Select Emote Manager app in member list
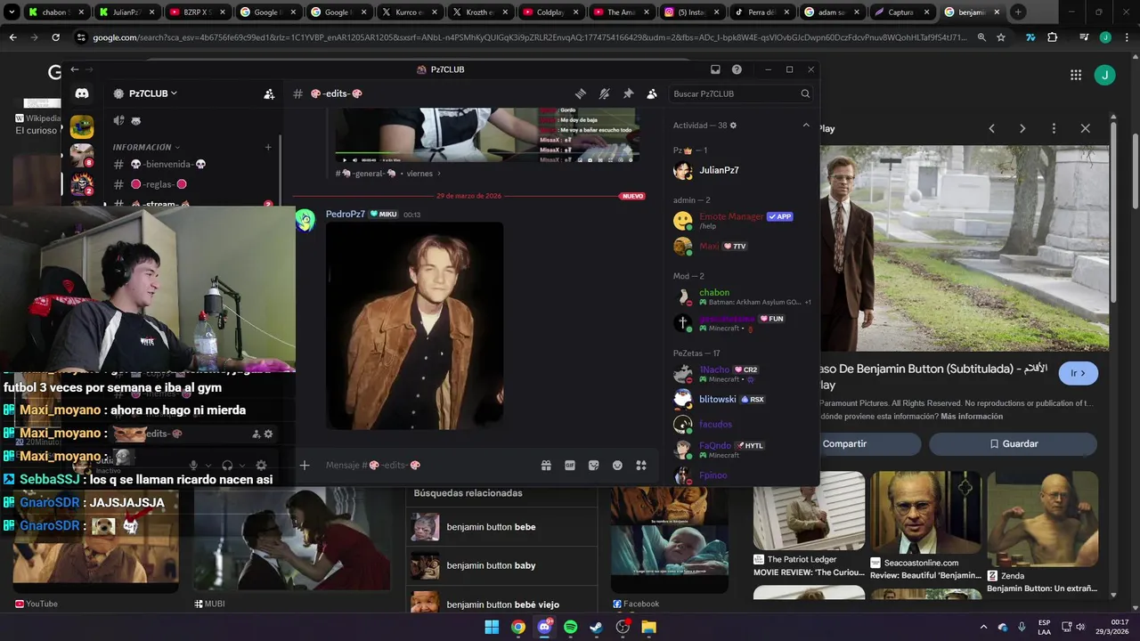 (x=739, y=220)
